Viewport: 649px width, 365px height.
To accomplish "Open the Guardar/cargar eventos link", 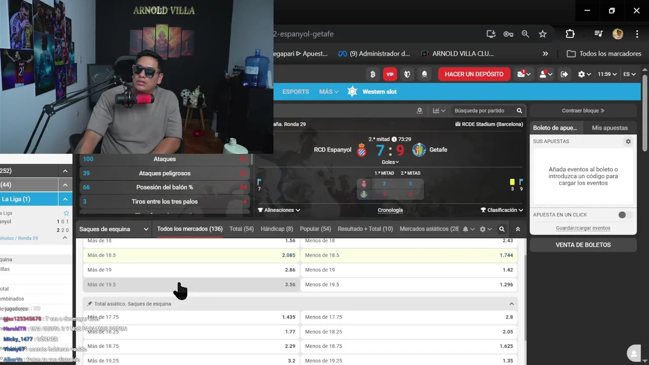I will [583, 228].
